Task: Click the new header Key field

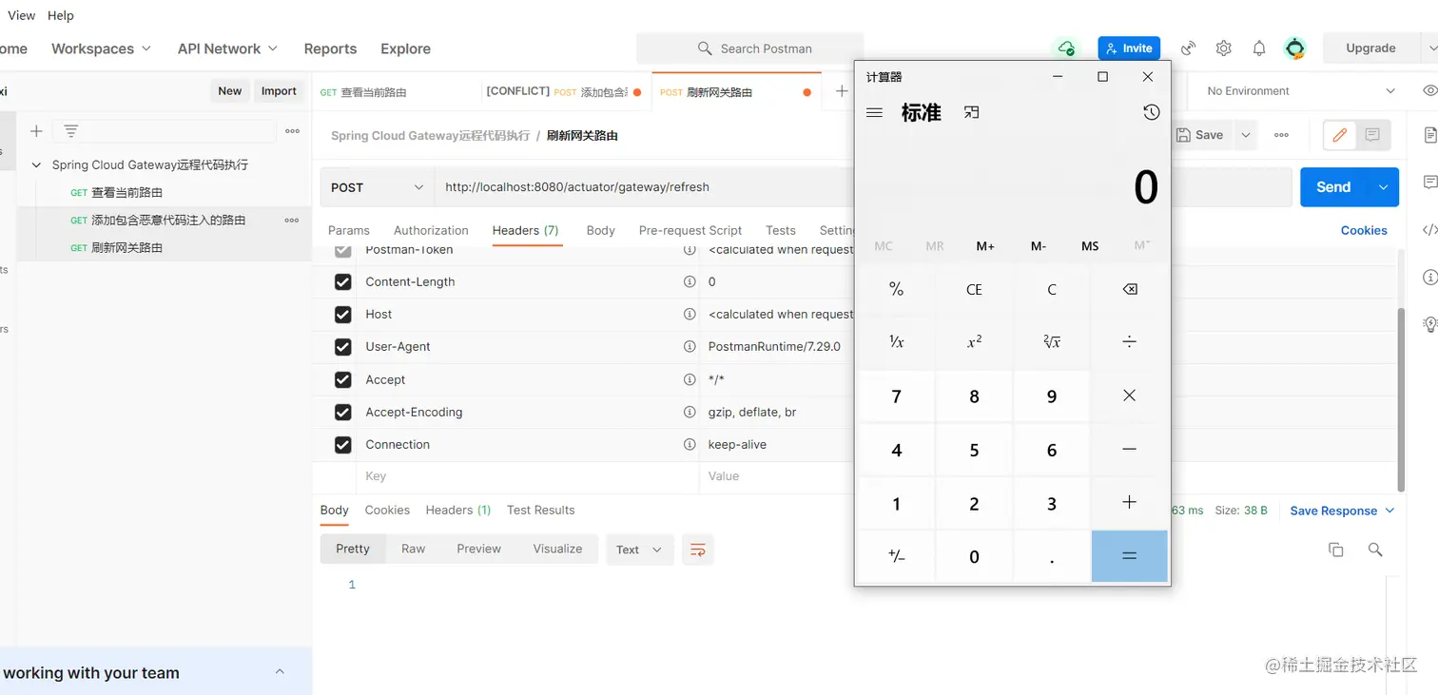Action: click(x=528, y=476)
